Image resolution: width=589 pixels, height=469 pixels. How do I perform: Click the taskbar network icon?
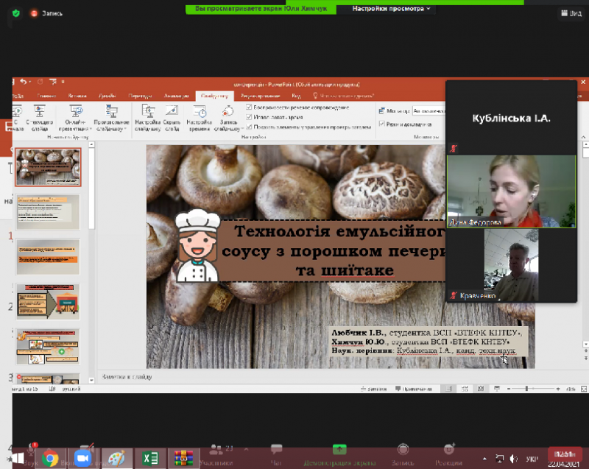[x=500, y=459]
